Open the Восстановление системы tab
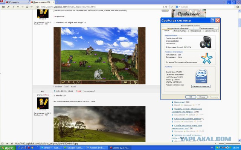This screenshot has height=150, width=241. click(x=190, y=25)
